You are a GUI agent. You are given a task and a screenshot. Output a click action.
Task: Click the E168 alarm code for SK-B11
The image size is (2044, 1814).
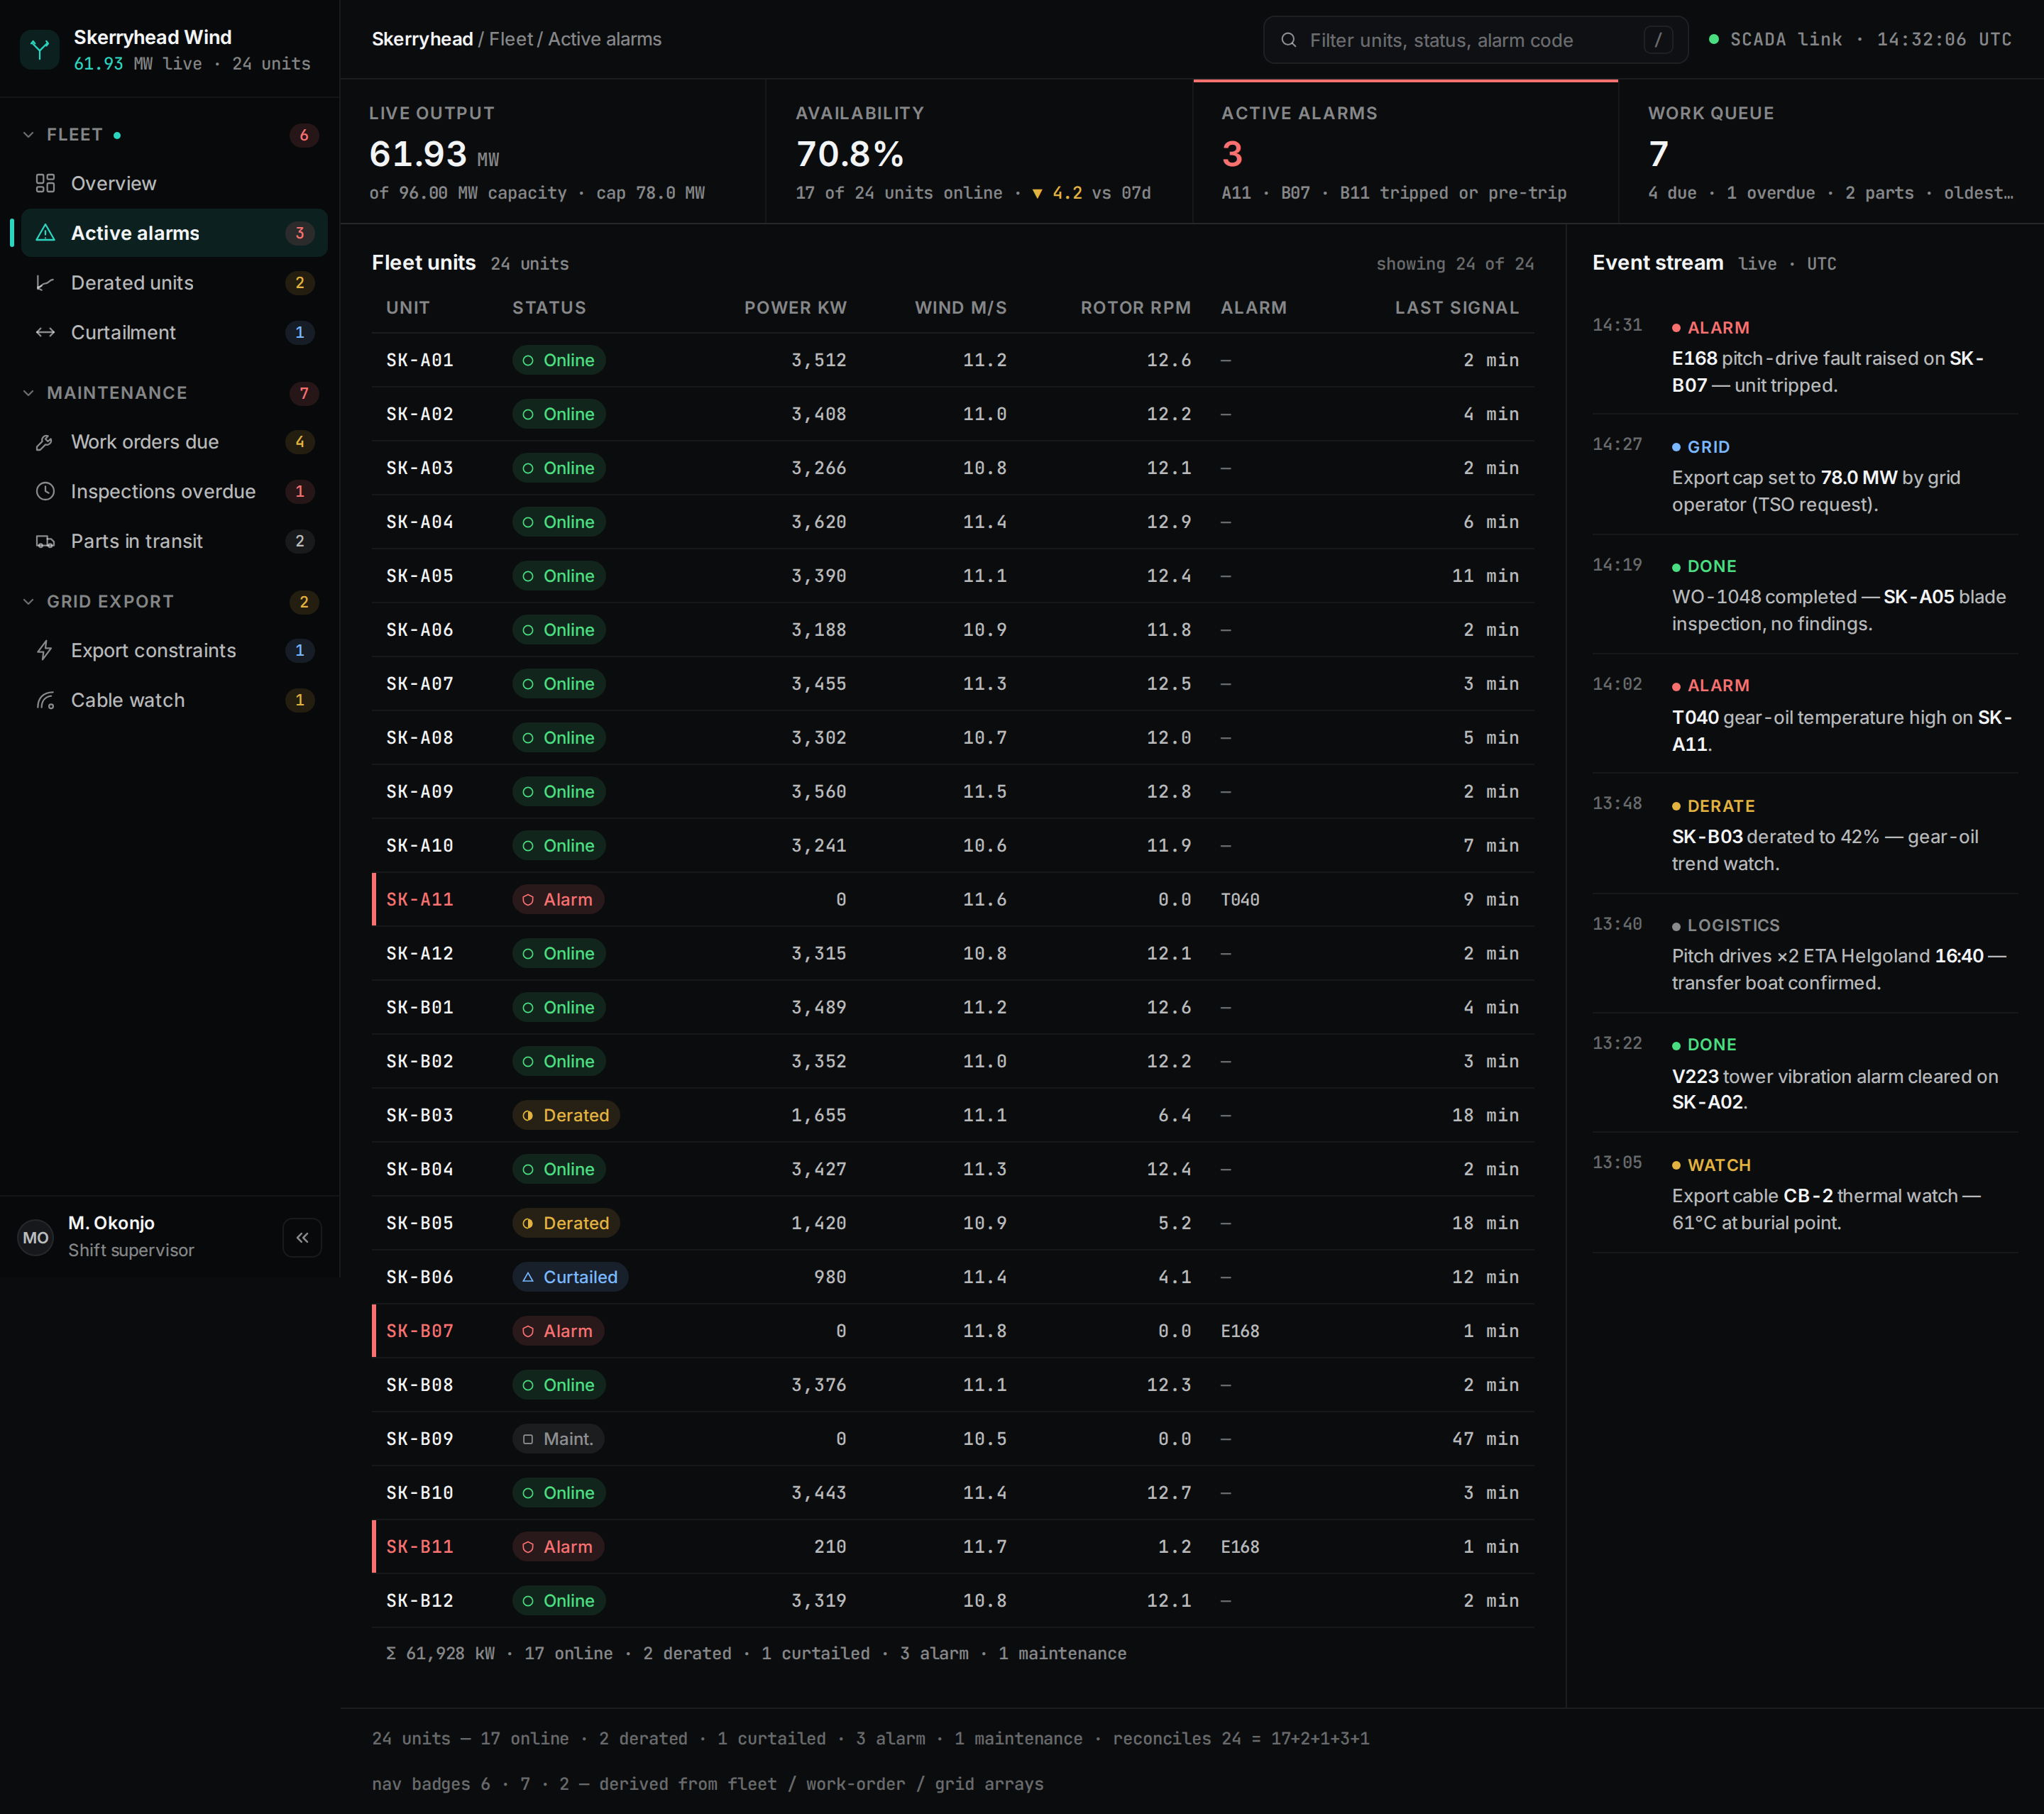pos(1240,1547)
